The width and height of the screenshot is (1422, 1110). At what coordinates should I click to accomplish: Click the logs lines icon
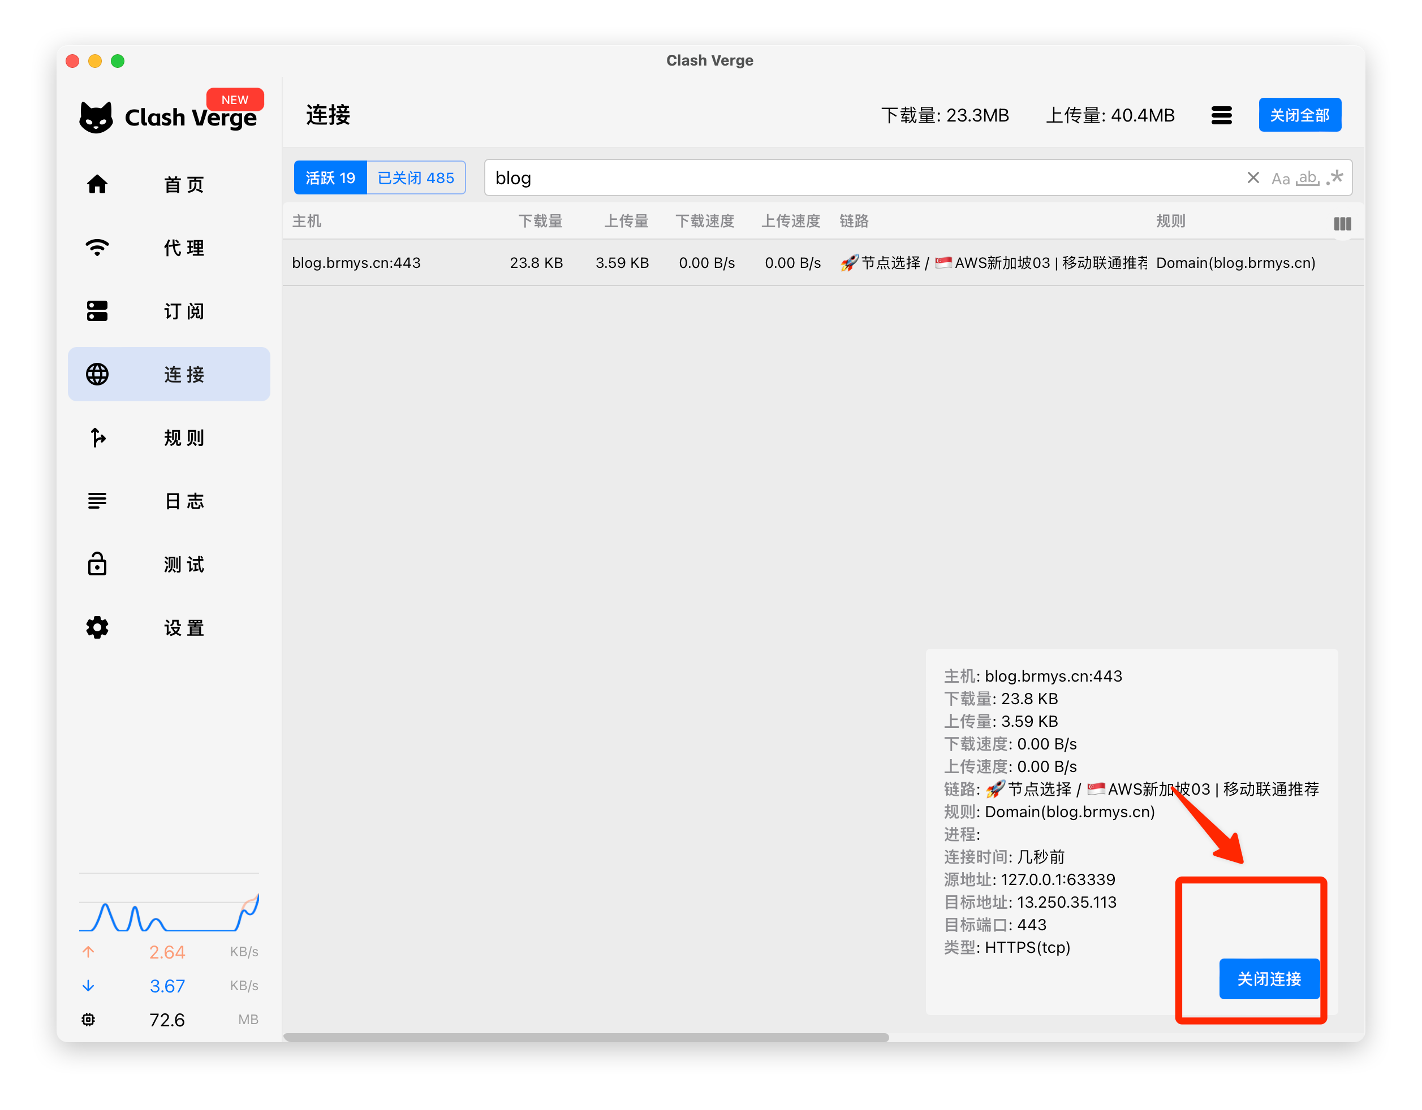click(x=97, y=501)
